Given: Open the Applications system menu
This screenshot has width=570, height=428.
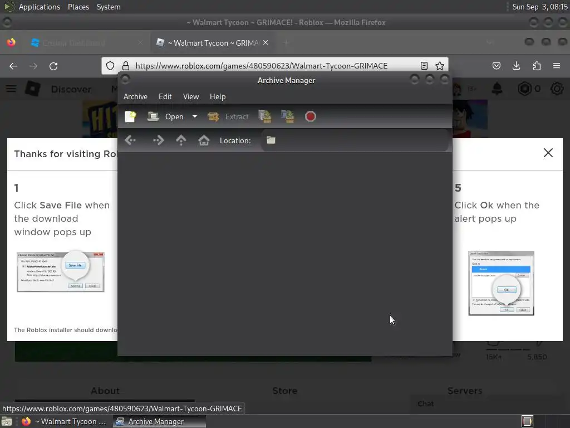Looking at the screenshot, I should [x=40, y=7].
